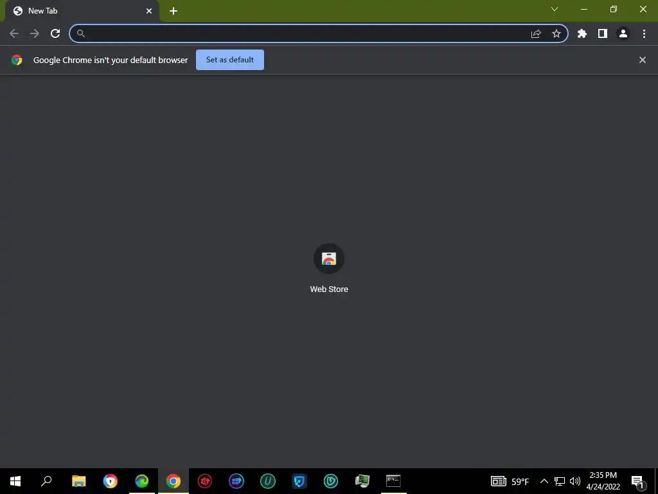Click search magnifier in address bar

point(80,33)
